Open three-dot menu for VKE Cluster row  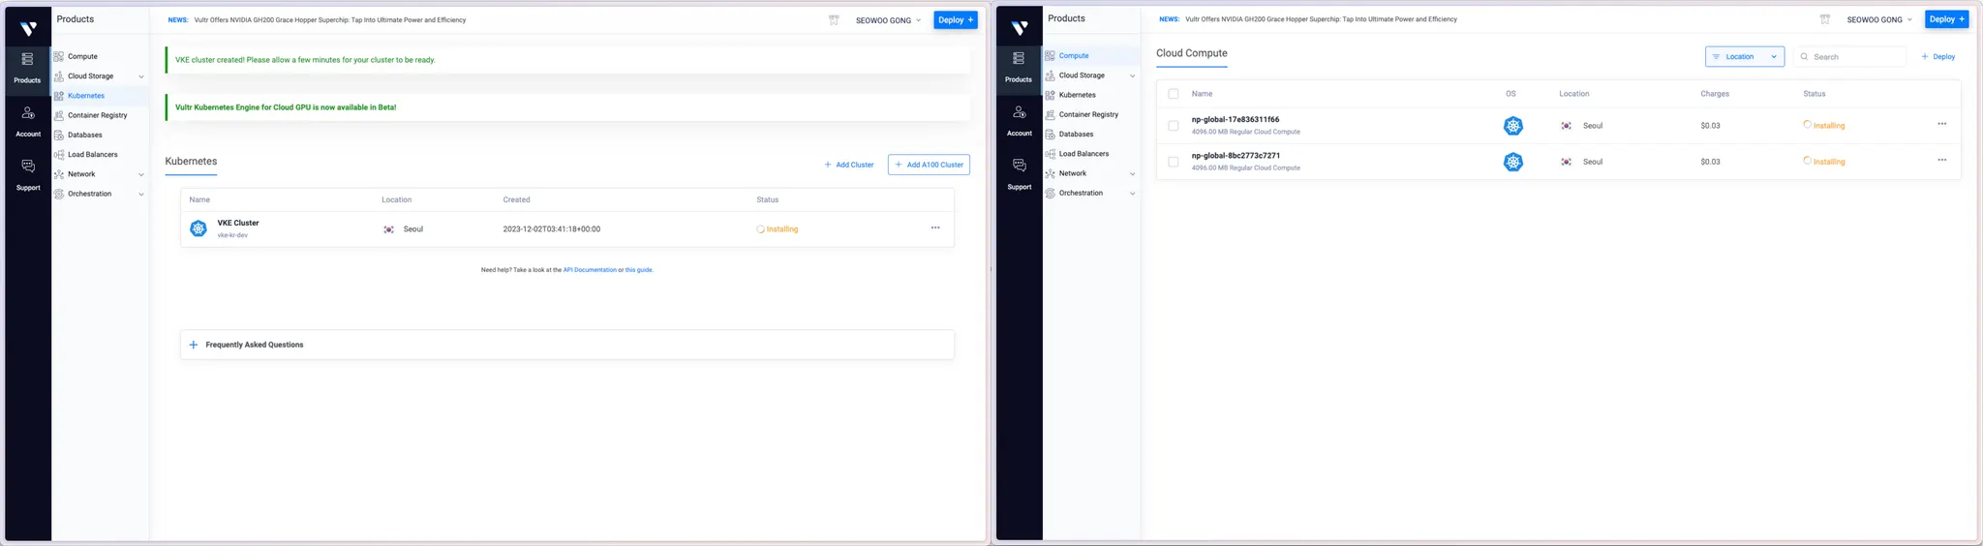click(935, 227)
